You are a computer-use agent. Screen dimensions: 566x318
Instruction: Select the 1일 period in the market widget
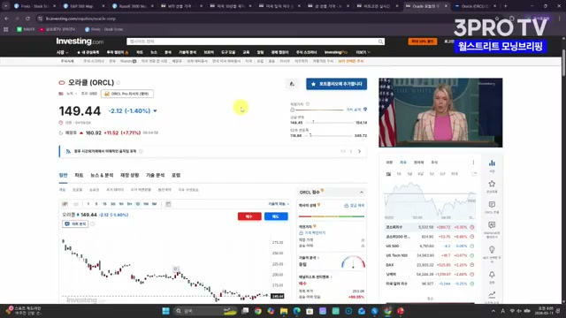pos(388,174)
